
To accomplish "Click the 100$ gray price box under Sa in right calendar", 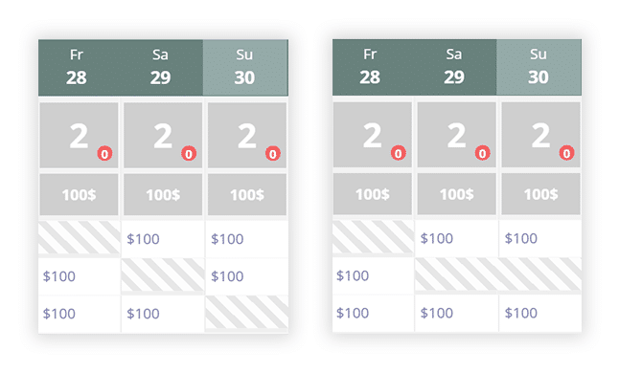I will (x=457, y=194).
